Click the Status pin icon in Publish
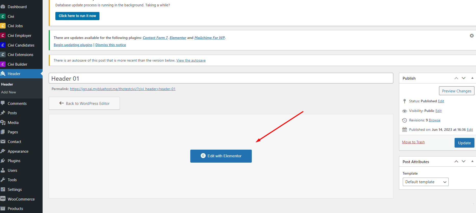The image size is (476, 213). [405, 101]
